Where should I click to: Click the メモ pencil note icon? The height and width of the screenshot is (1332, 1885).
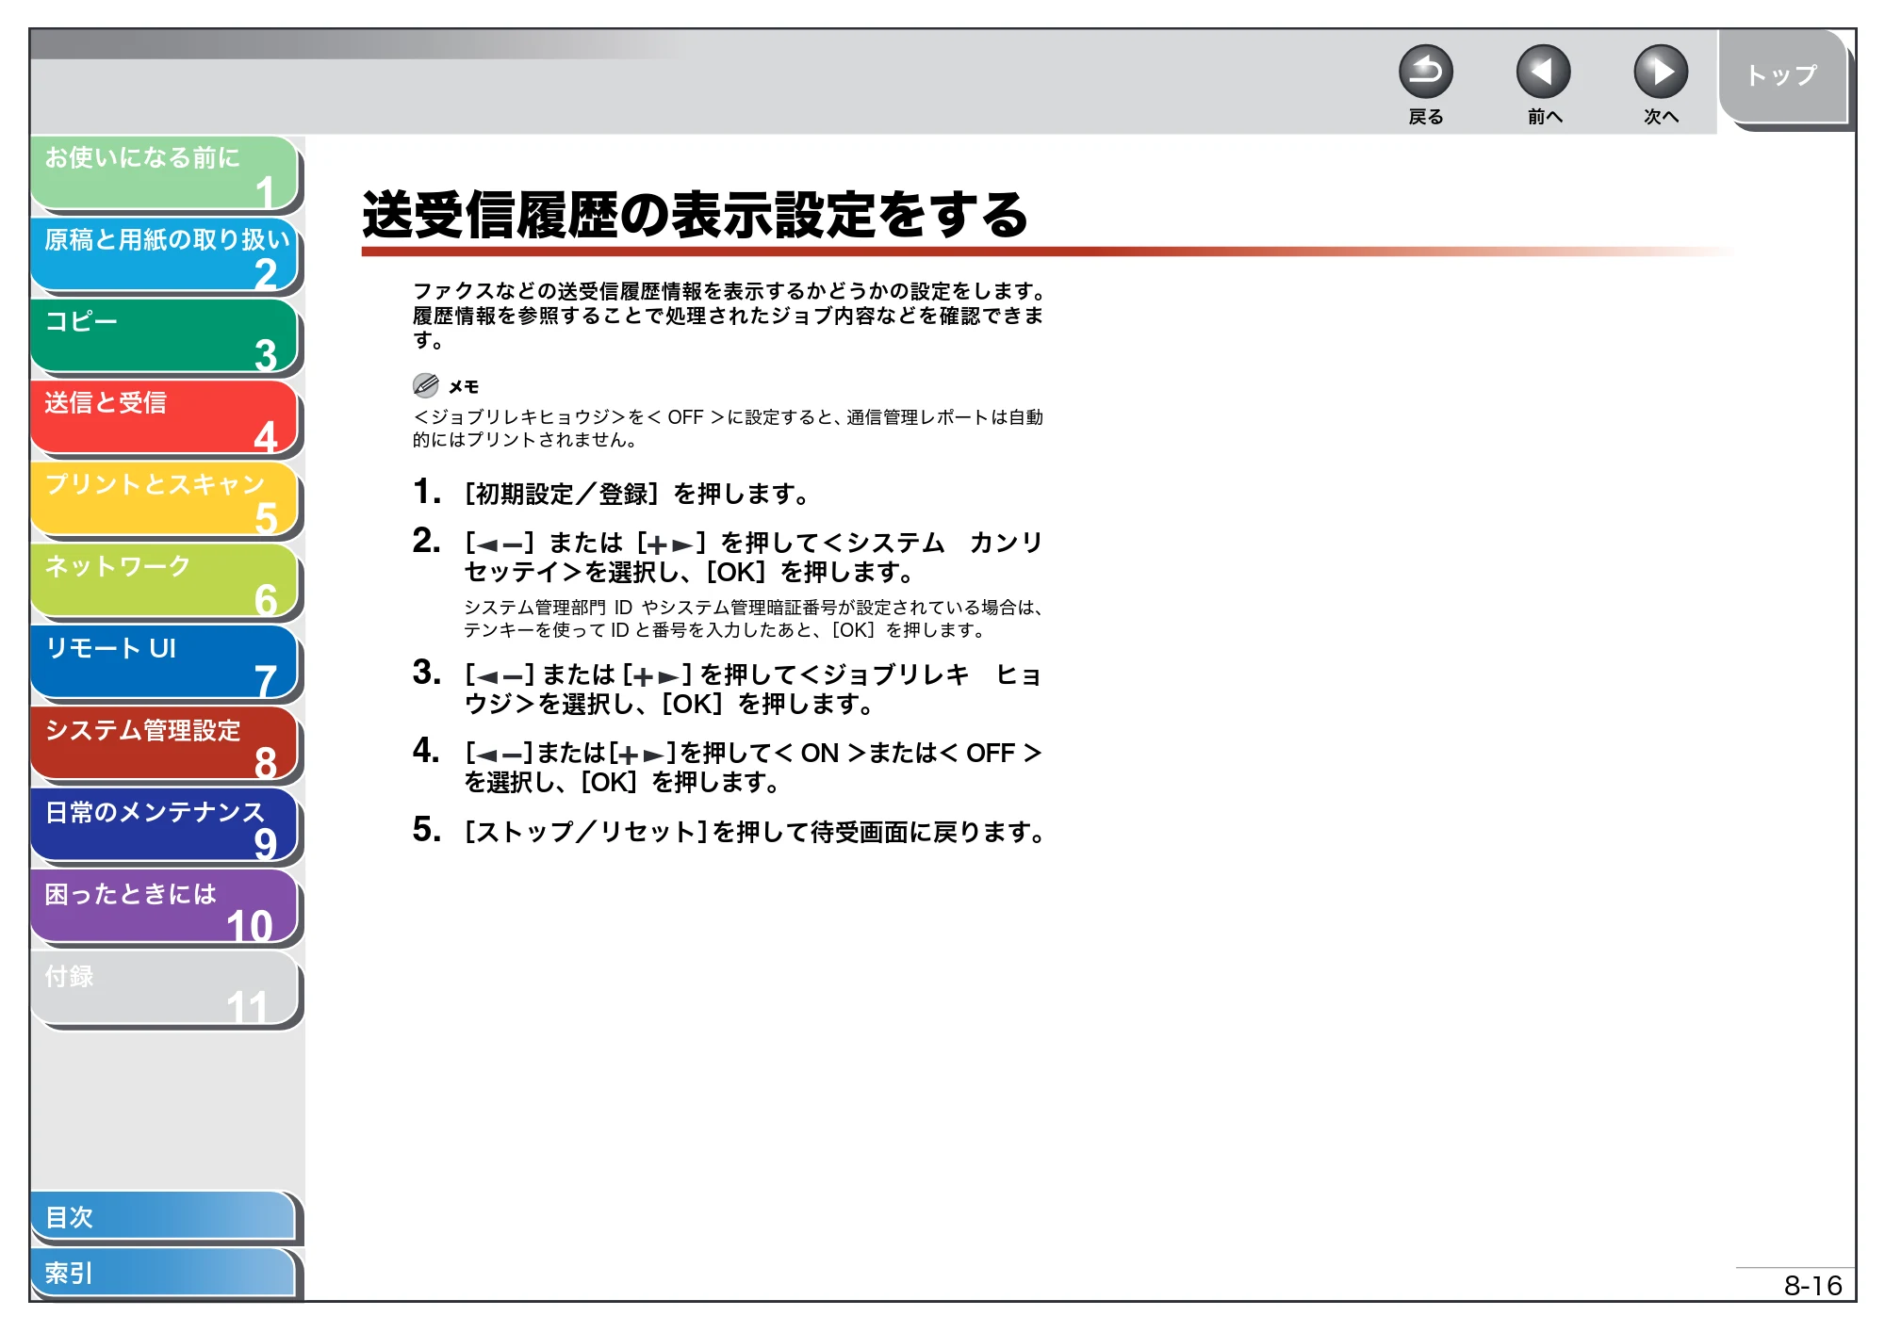[426, 385]
